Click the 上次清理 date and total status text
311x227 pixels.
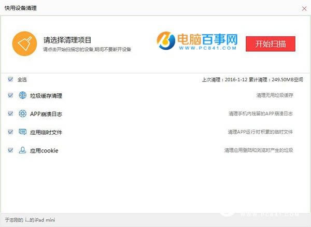pos(252,80)
